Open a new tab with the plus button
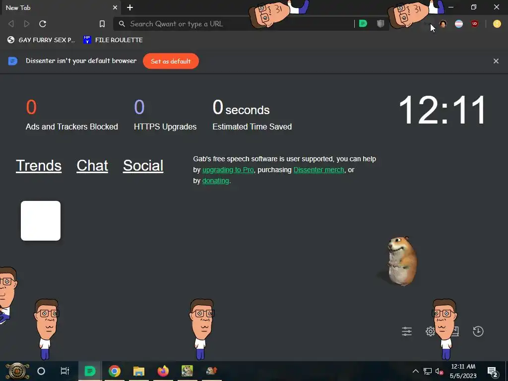The width and height of the screenshot is (508, 381). pos(130,7)
